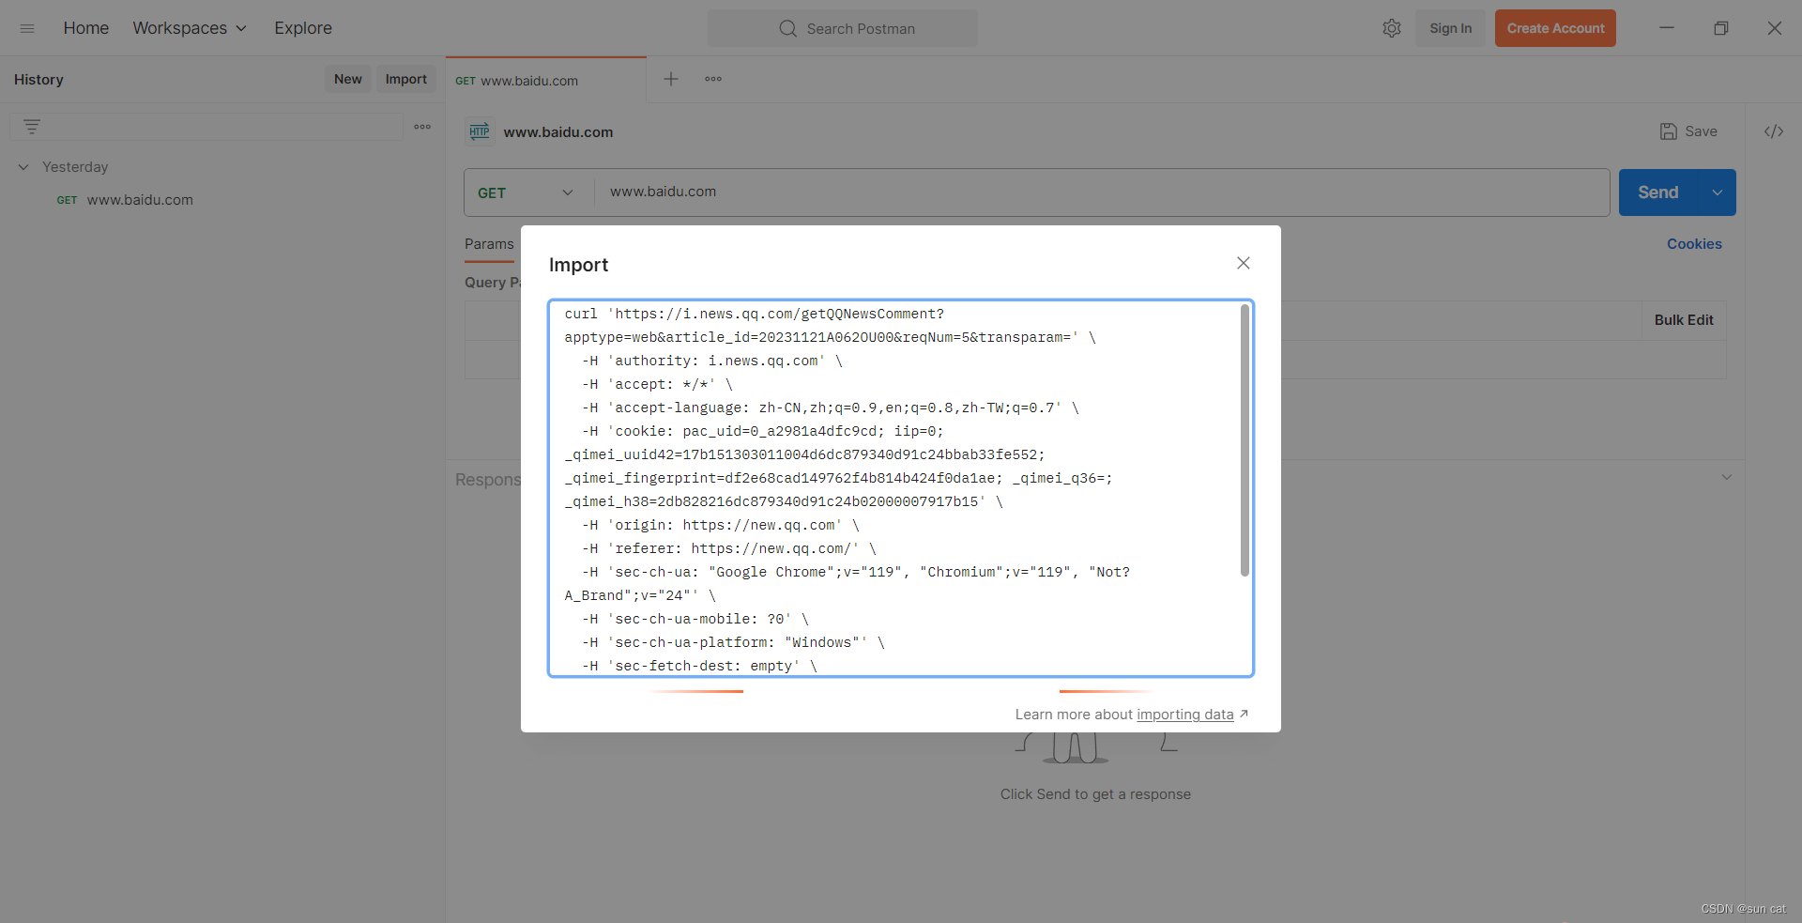Focus the Search Postman field
The width and height of the screenshot is (1802, 923).
coord(843,28)
